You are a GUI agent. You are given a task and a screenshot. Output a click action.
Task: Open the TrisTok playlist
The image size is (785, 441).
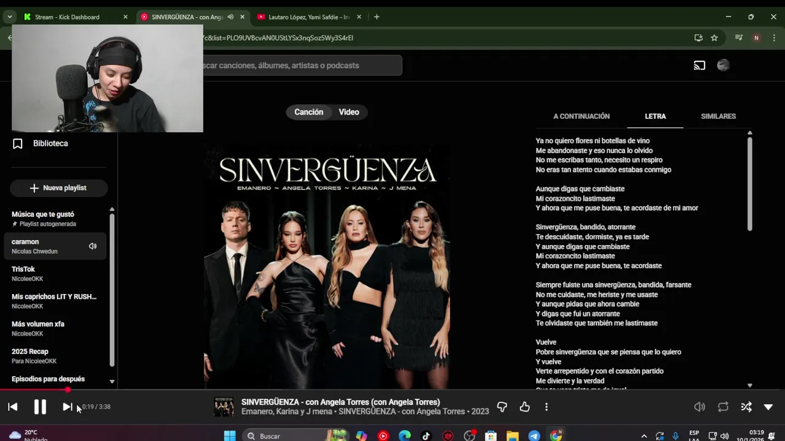55,274
